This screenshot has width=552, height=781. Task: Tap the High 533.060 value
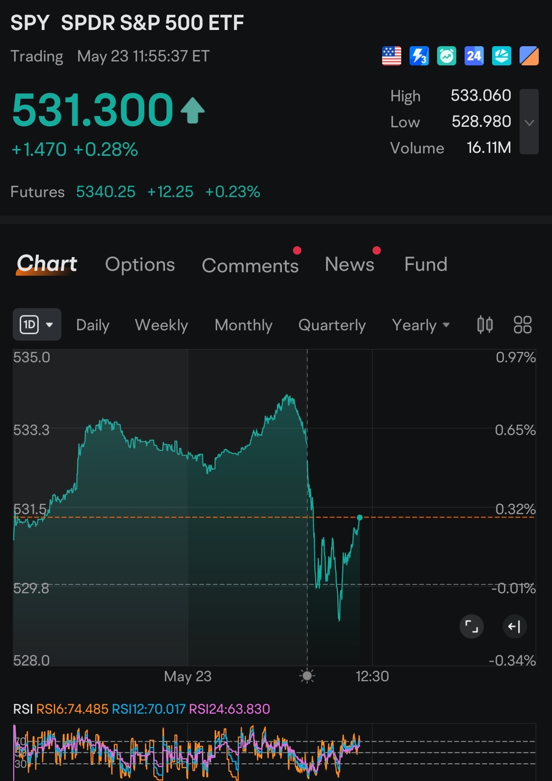(481, 95)
